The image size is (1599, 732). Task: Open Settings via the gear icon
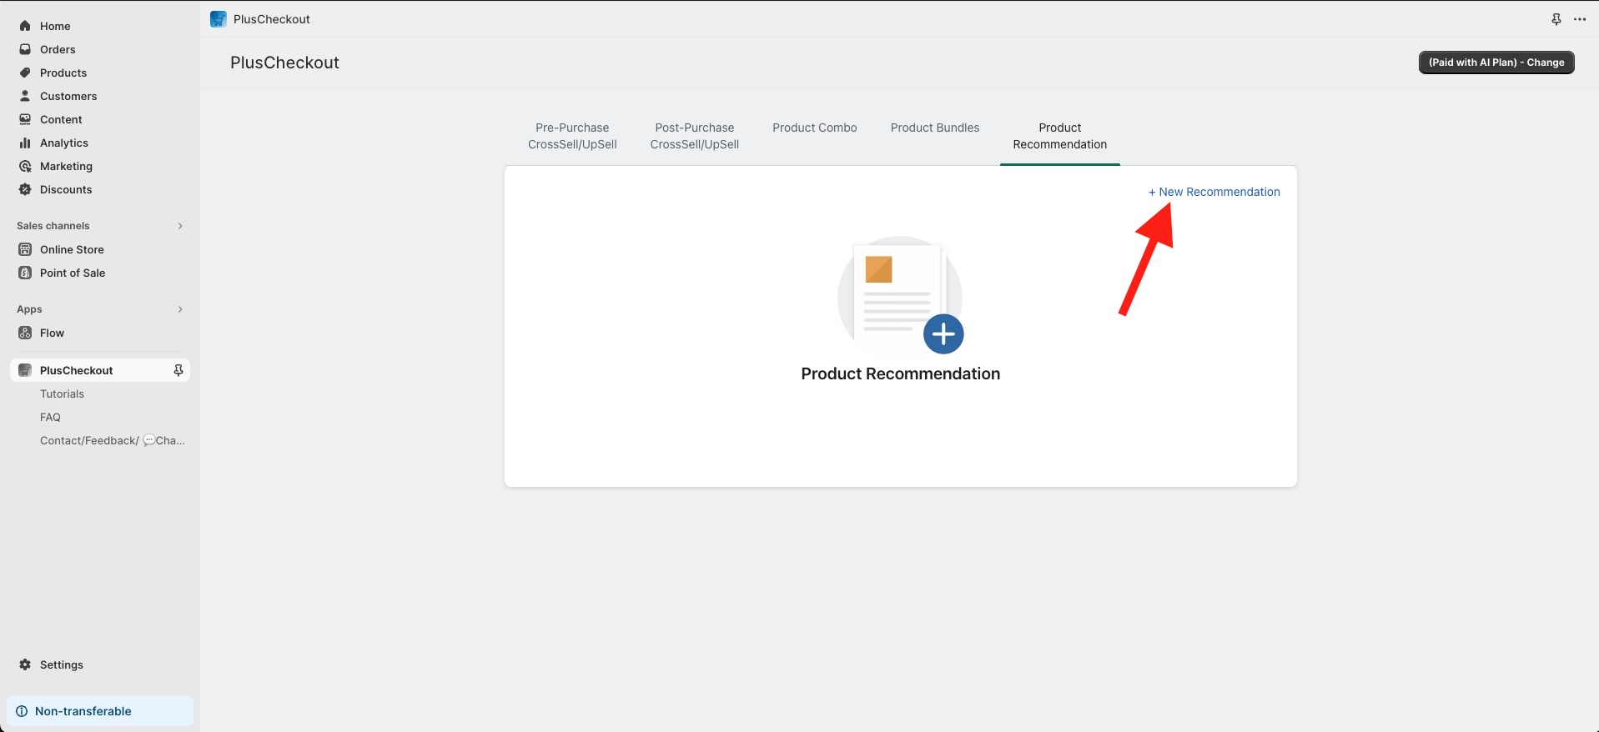pos(25,664)
